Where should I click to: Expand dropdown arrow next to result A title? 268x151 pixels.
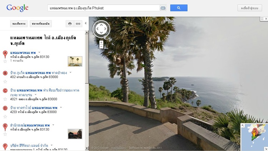(x=39, y=52)
